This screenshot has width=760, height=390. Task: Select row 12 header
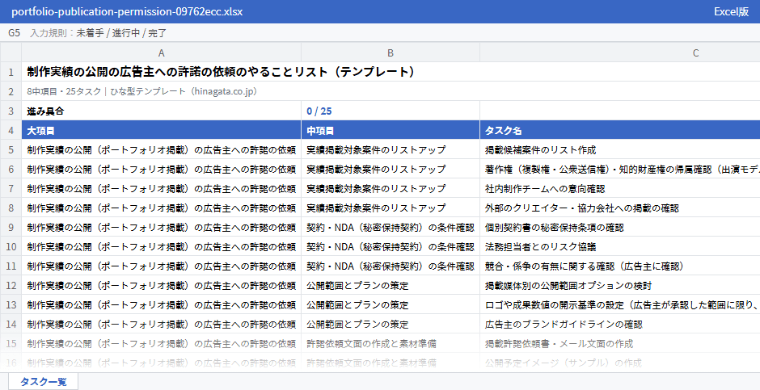coord(11,286)
